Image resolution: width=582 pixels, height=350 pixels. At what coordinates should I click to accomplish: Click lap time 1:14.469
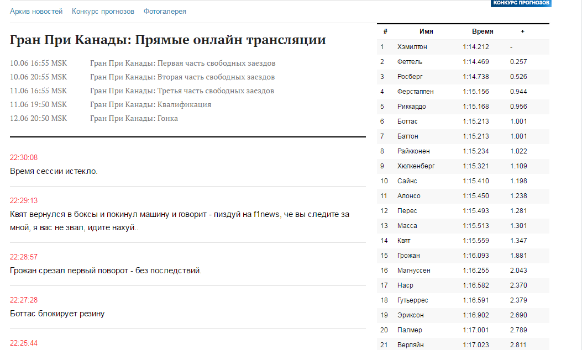(x=476, y=62)
